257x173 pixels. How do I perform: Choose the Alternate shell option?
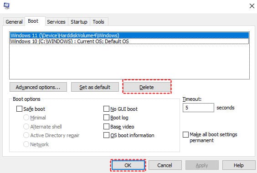click(x=26, y=126)
